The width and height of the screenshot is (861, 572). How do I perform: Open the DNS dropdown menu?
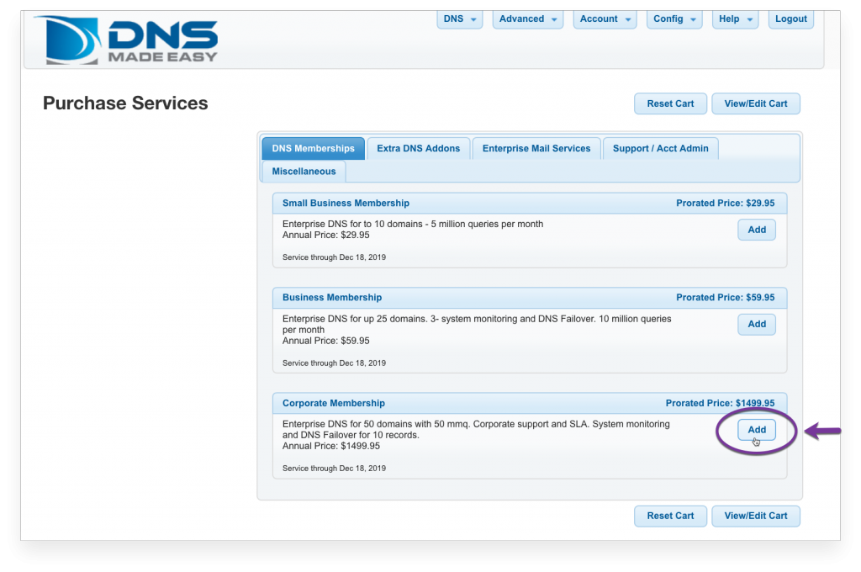[460, 19]
